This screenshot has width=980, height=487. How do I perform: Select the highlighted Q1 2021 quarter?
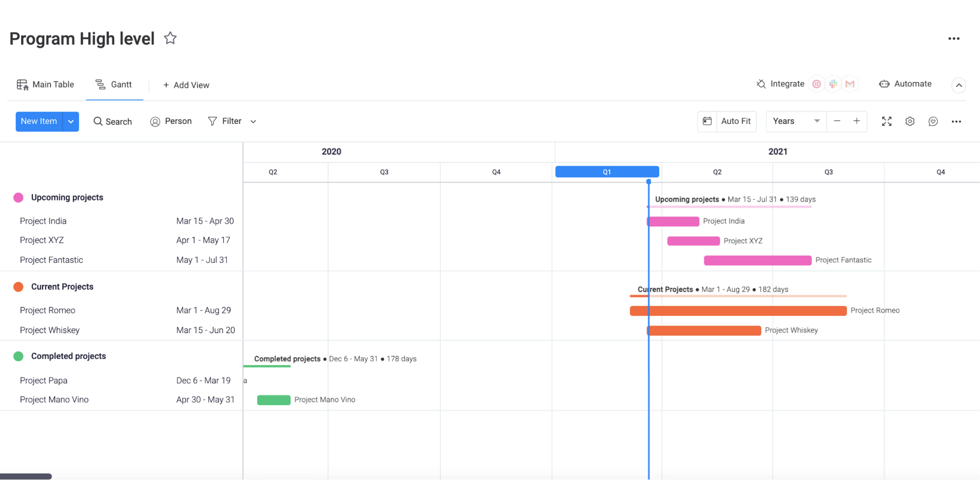(x=607, y=172)
